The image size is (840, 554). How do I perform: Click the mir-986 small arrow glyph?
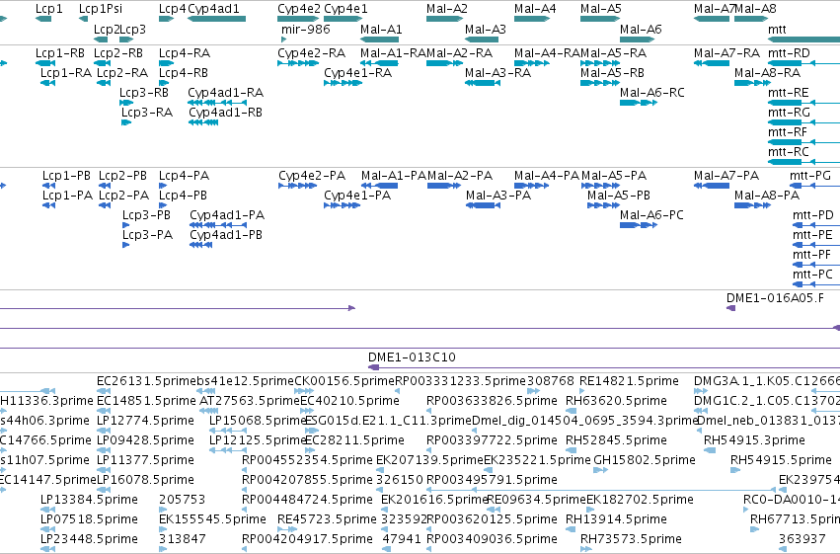click(x=284, y=40)
